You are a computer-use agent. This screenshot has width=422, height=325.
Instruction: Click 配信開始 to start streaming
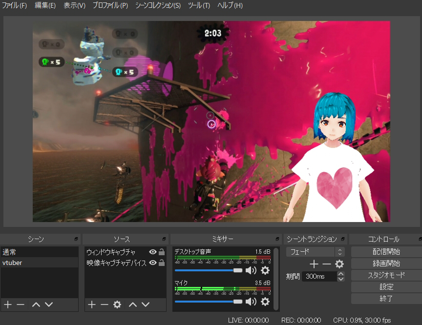coord(386,252)
